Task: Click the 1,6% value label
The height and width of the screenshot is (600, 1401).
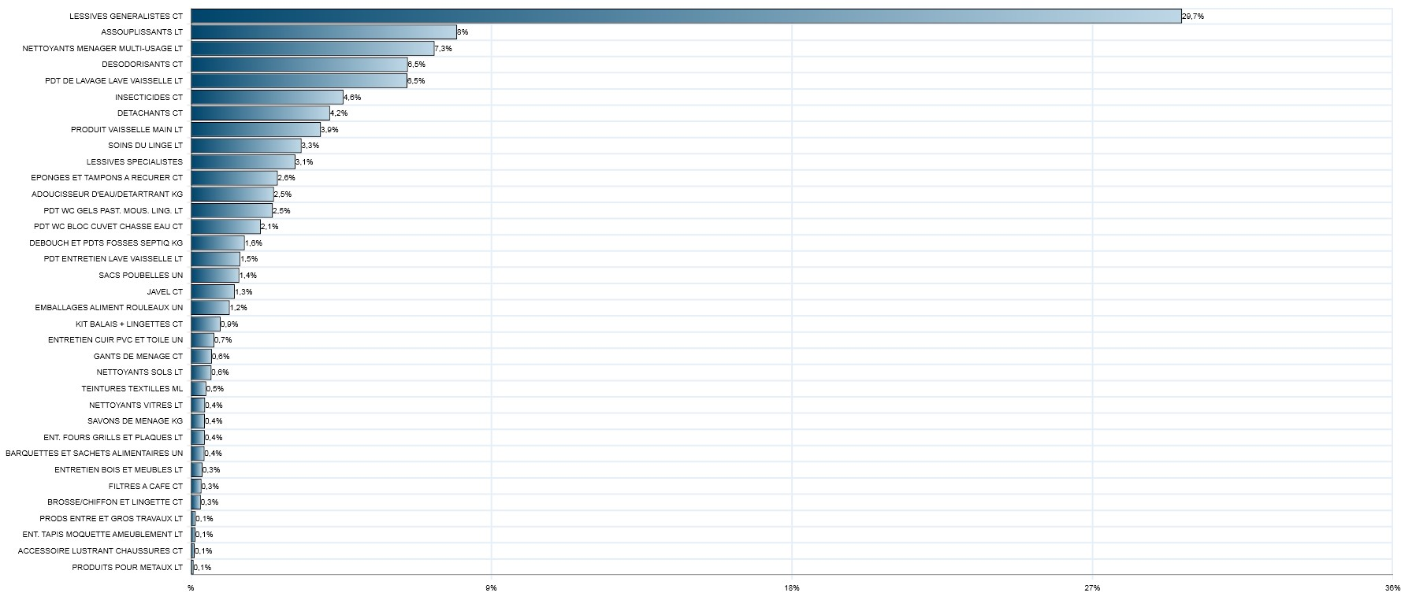Action: pyautogui.click(x=254, y=243)
